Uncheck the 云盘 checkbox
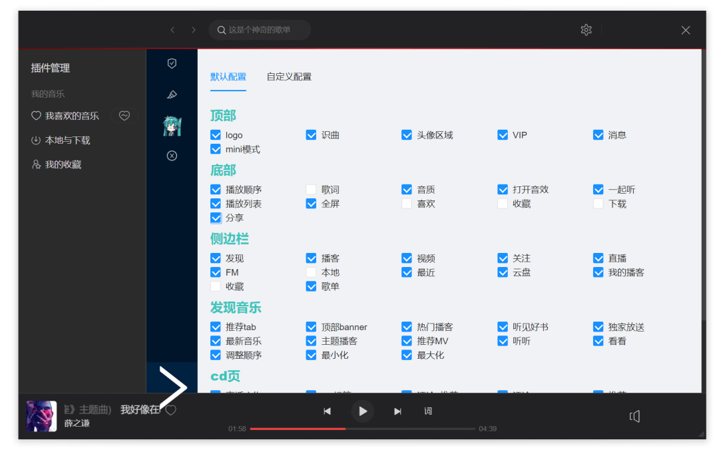Image resolution: width=719 pixels, height=450 pixels. [503, 272]
